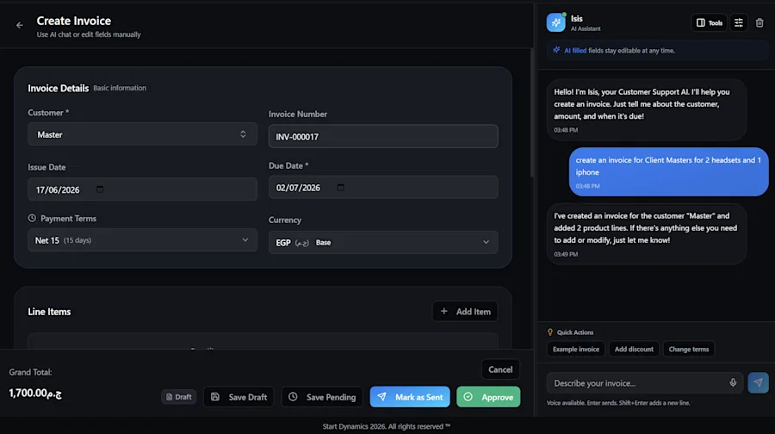Select the Change terms quick action
This screenshot has width=775, height=434.
(x=689, y=349)
